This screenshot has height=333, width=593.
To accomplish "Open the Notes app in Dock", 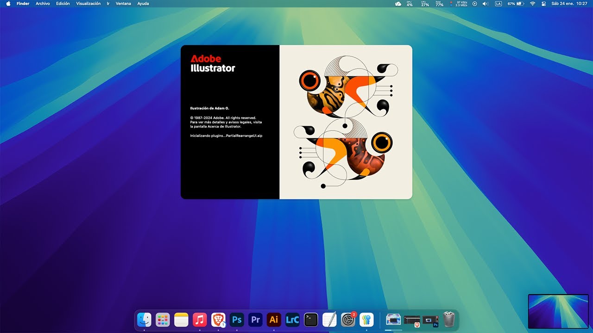I will click(x=181, y=320).
